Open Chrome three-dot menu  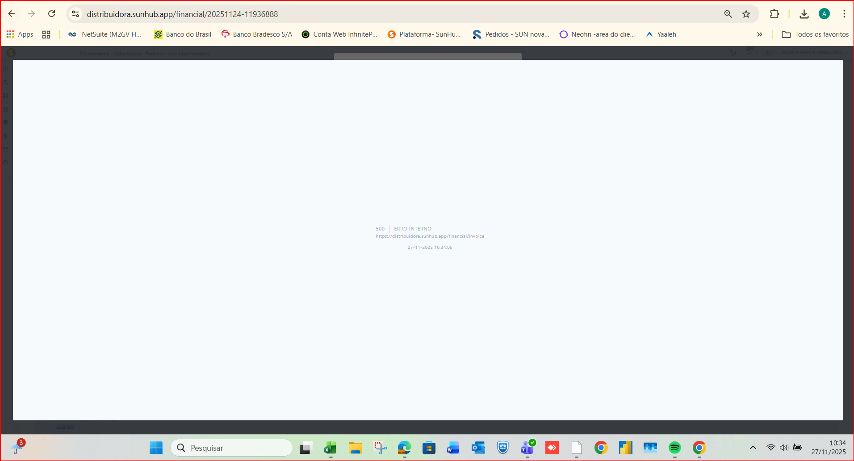tap(844, 14)
